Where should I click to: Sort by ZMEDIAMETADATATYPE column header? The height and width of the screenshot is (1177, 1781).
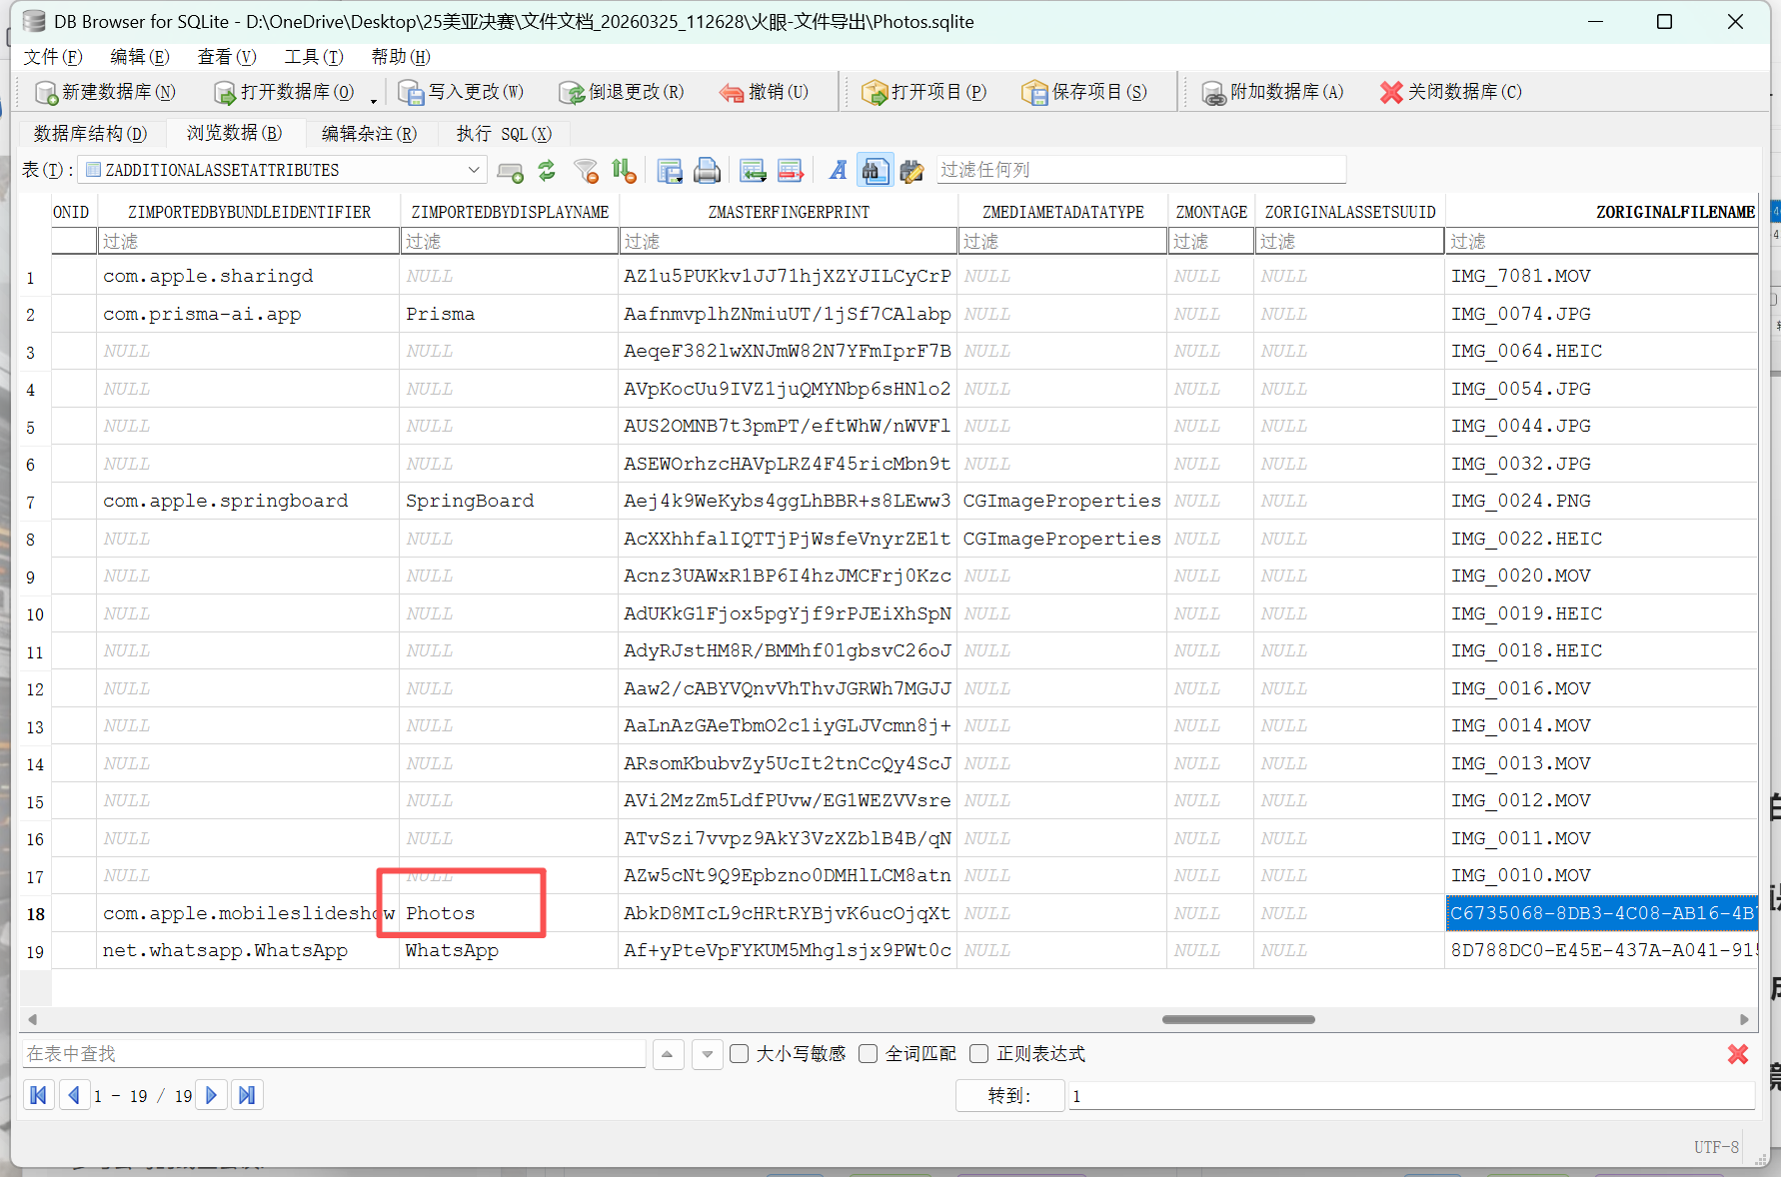coord(1062,212)
